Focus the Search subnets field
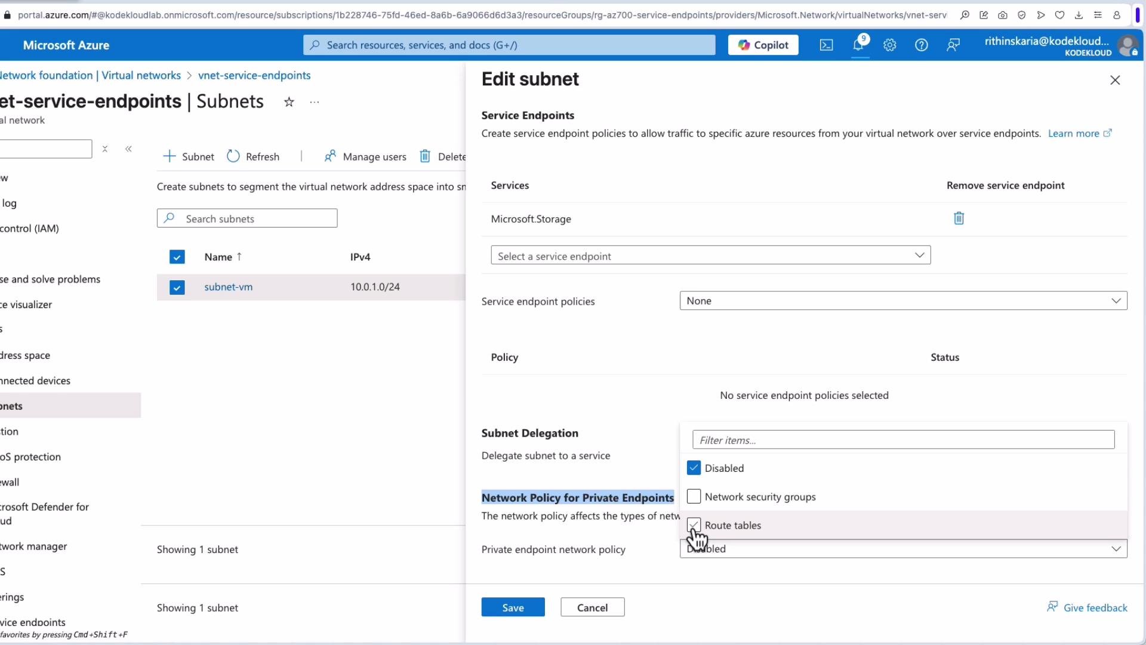Screen dimensions: 1146x645 [247, 219]
